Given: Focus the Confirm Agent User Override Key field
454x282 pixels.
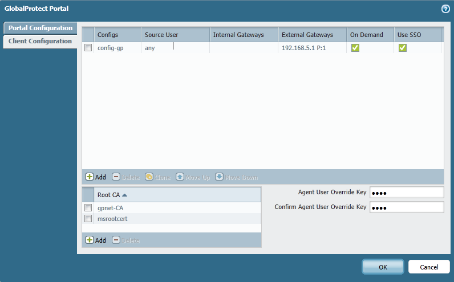Looking at the screenshot, I should point(407,207).
